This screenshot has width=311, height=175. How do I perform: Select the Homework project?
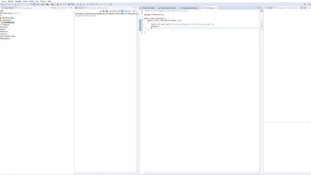point(3,27)
